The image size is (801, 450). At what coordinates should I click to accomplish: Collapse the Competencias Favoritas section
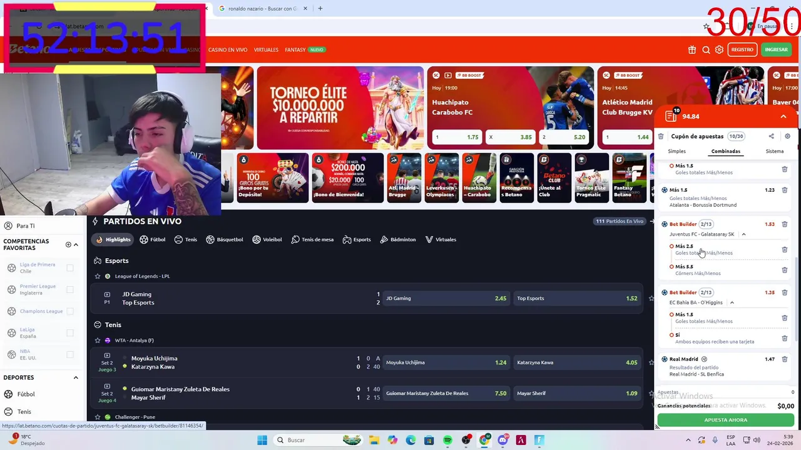76,244
